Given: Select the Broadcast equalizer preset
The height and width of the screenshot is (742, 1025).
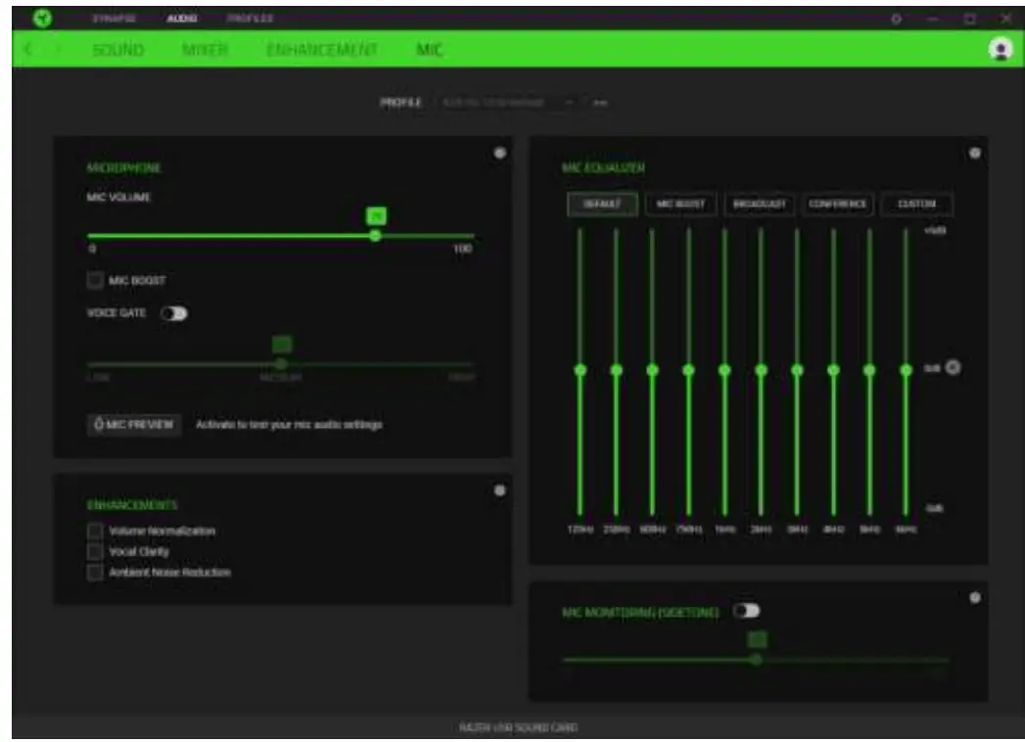Looking at the screenshot, I should click(759, 204).
